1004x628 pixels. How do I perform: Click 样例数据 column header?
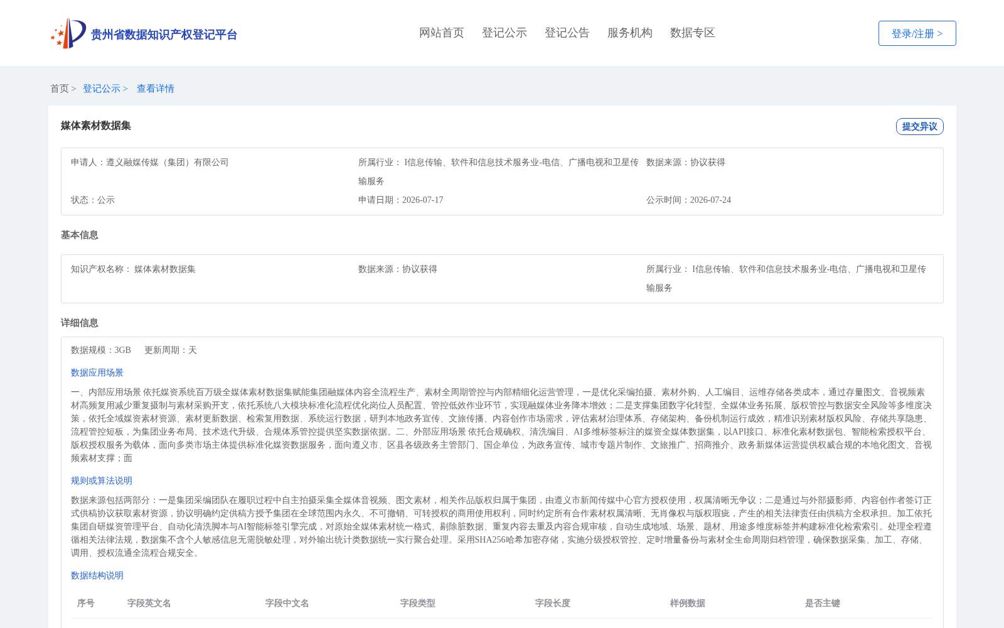688,603
